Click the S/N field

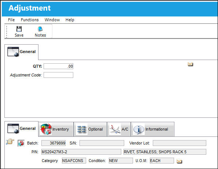click(102, 143)
